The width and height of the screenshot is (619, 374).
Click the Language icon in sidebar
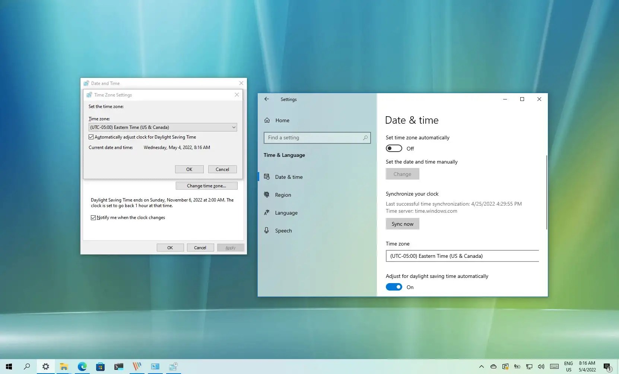click(x=267, y=212)
